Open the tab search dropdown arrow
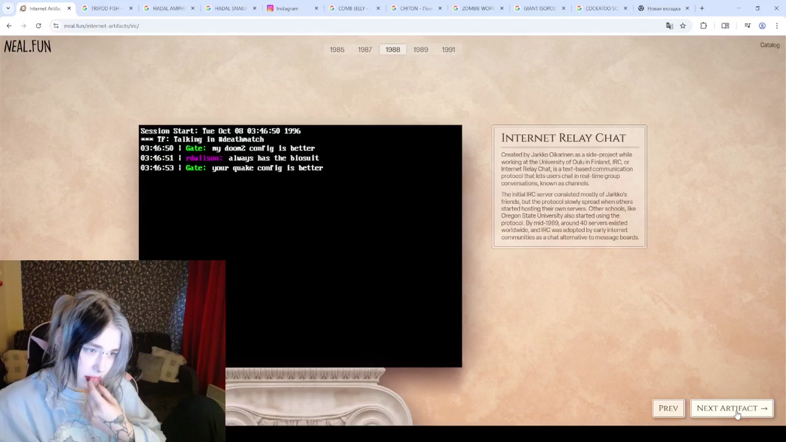786x442 pixels. [x=8, y=8]
